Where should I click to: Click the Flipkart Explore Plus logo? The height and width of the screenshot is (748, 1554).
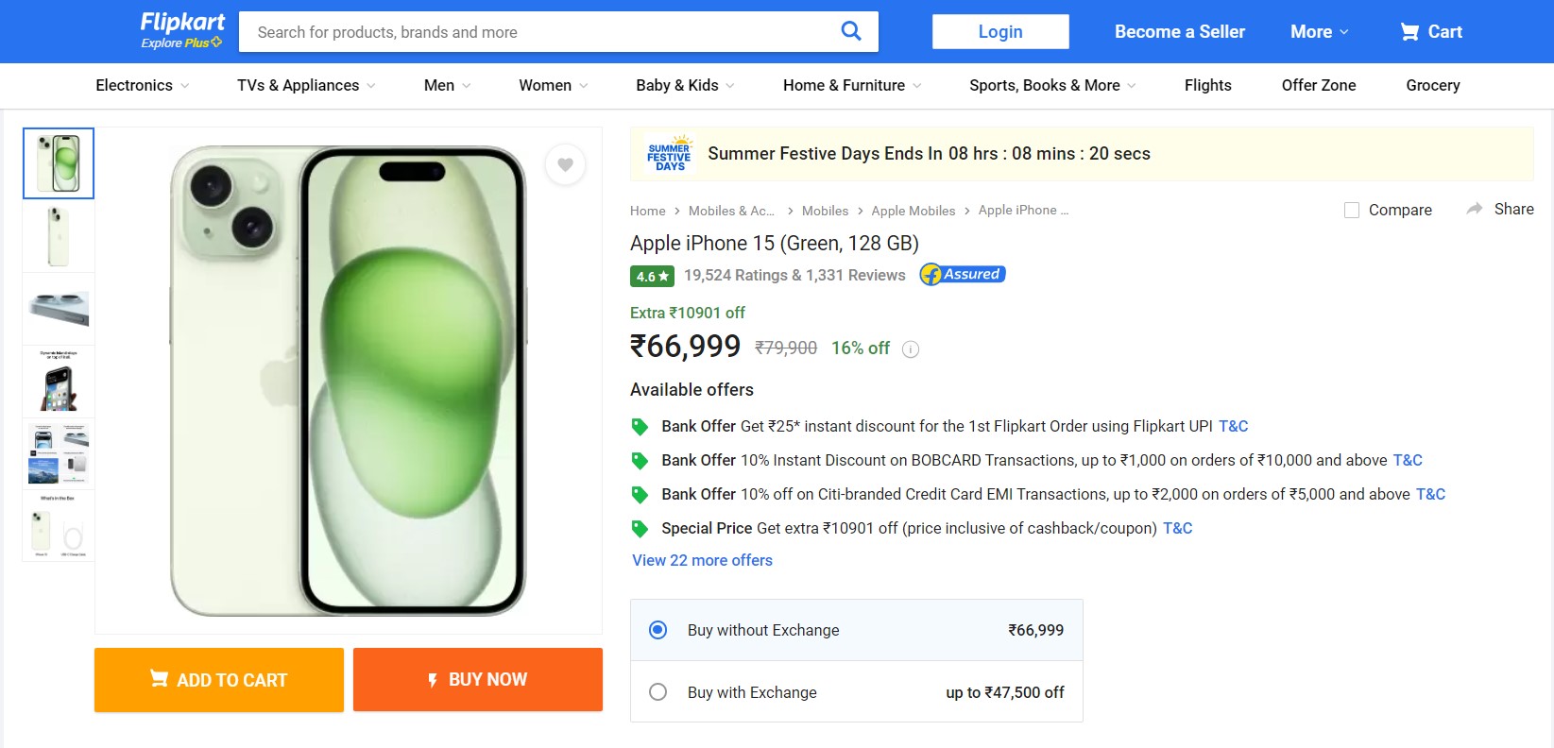point(181,30)
